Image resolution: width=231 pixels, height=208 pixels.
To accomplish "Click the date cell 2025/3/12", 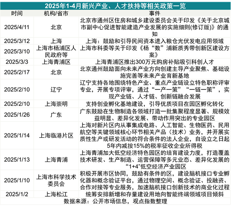I will (x=17, y=41).
